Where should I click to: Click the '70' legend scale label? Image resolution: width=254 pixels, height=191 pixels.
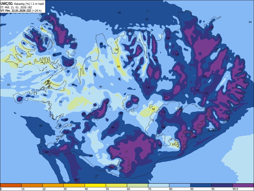[150, 189]
